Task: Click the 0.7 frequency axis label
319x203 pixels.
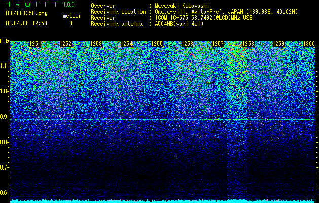Action: [x=4, y=167]
